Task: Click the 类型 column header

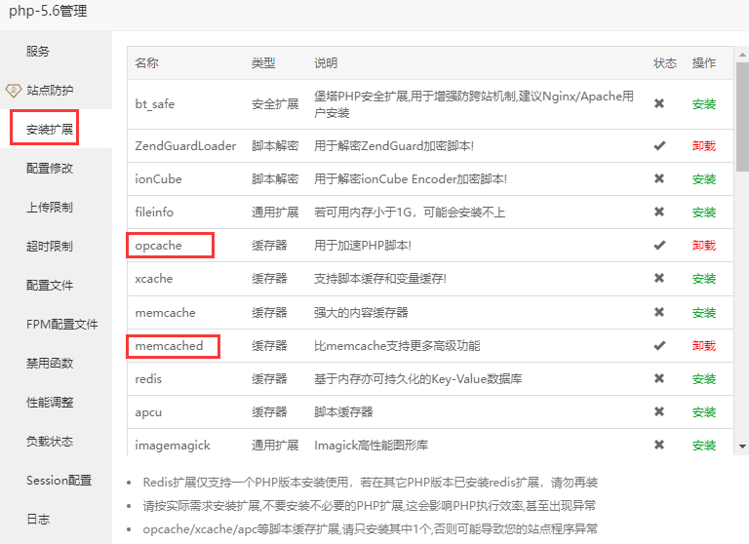Action: click(263, 62)
